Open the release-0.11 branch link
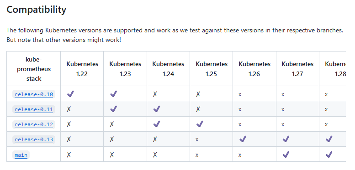This screenshot has height=170, width=355. click(x=34, y=109)
